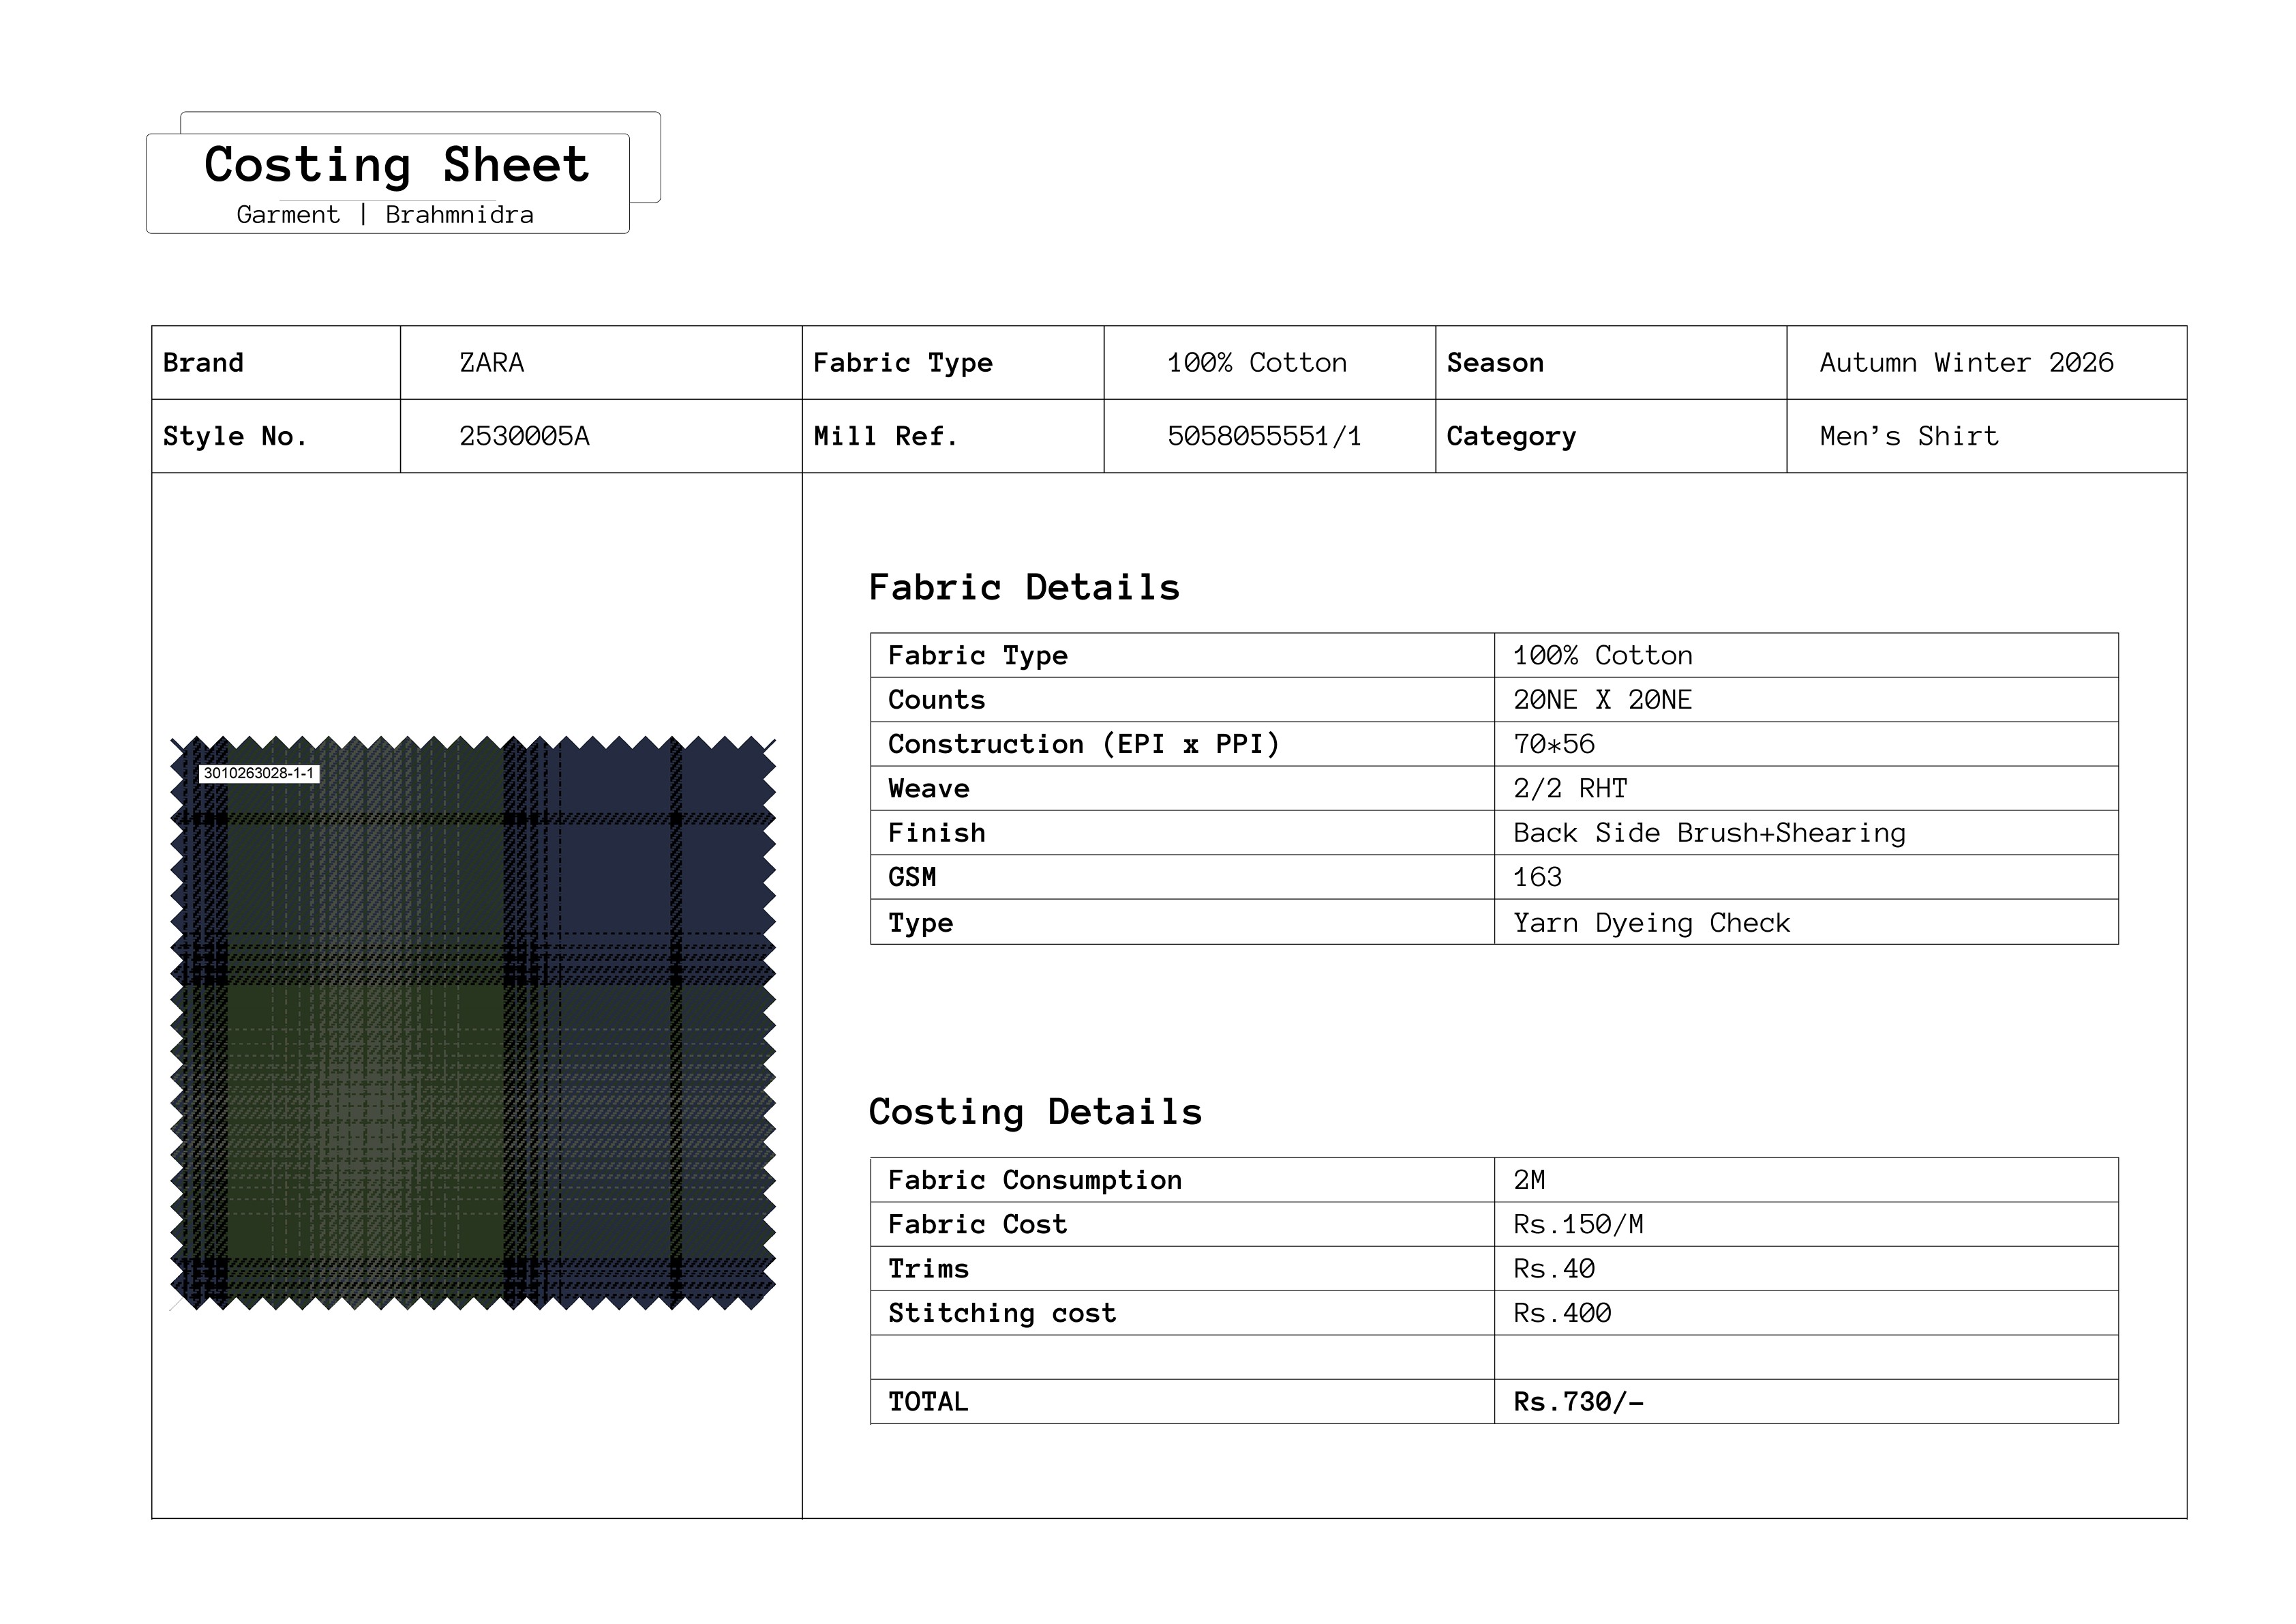2296x1624 pixels.
Task: Select the TOTAL amount Rs.730/-
Action: (1577, 1402)
